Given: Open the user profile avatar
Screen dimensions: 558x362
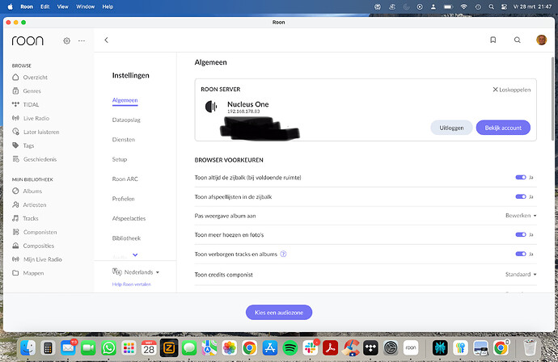Looking at the screenshot, I should coord(541,40).
